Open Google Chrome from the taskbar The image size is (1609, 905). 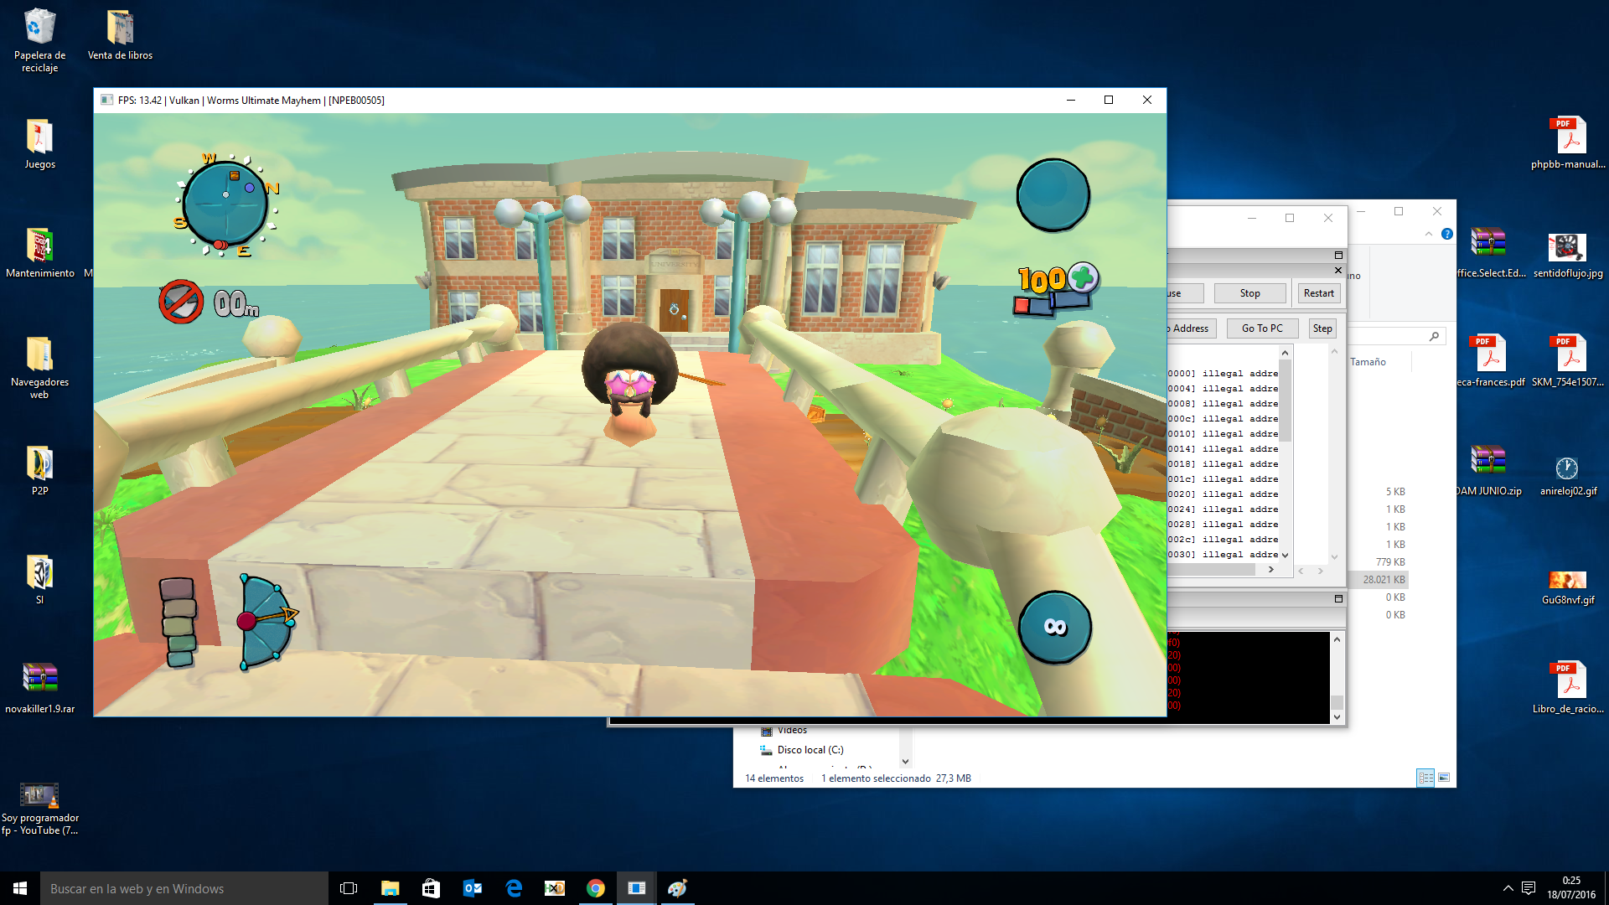point(596,888)
